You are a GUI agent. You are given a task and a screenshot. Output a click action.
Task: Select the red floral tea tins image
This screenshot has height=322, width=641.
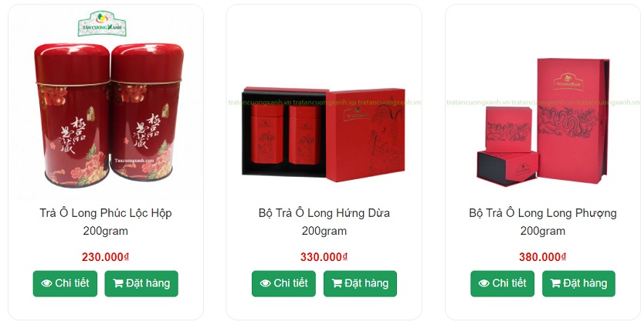pyautogui.click(x=109, y=115)
